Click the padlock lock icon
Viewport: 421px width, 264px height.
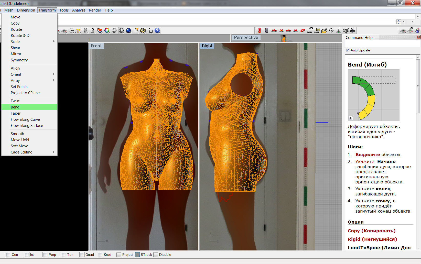[93, 31]
